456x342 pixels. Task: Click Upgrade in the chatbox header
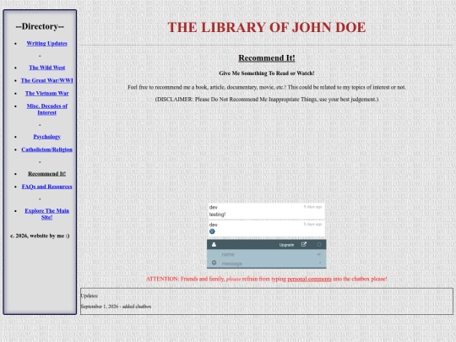point(286,245)
